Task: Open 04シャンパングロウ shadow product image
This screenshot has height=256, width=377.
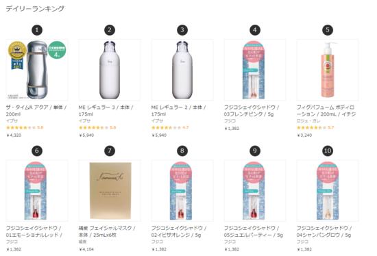Action: [328, 191]
